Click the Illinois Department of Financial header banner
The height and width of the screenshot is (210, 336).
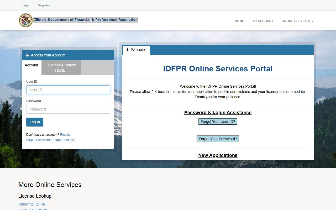[86, 20]
